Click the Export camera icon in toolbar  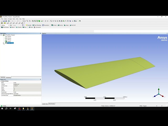[x=9, y=21]
